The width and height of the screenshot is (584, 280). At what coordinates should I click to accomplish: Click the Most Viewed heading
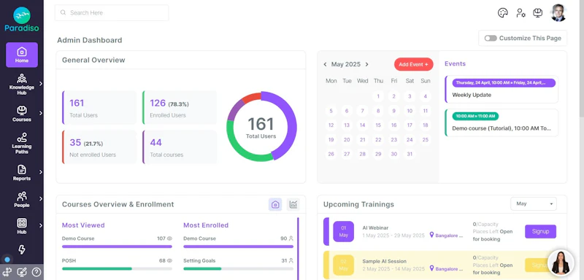click(83, 225)
